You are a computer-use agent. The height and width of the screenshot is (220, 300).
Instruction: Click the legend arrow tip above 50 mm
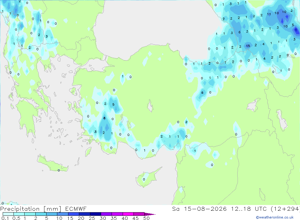(x=150, y=214)
